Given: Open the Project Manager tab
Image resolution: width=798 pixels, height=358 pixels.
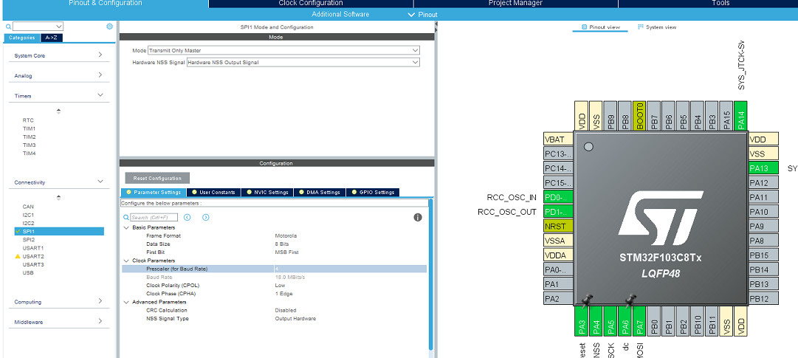Looking at the screenshot, I should coord(515,4).
